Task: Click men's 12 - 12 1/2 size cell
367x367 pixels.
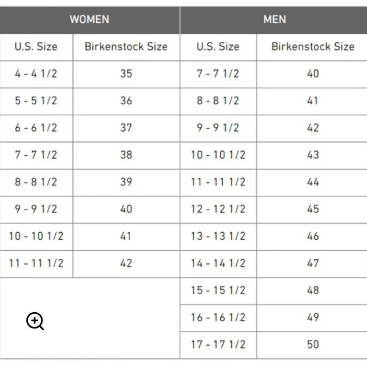Action: [x=218, y=210]
